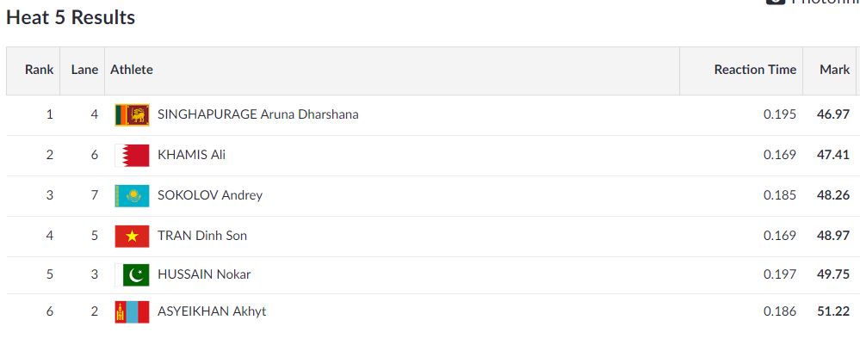This screenshot has height=363, width=860.
Task: Click the Mark column header
Action: pyautogui.click(x=835, y=70)
